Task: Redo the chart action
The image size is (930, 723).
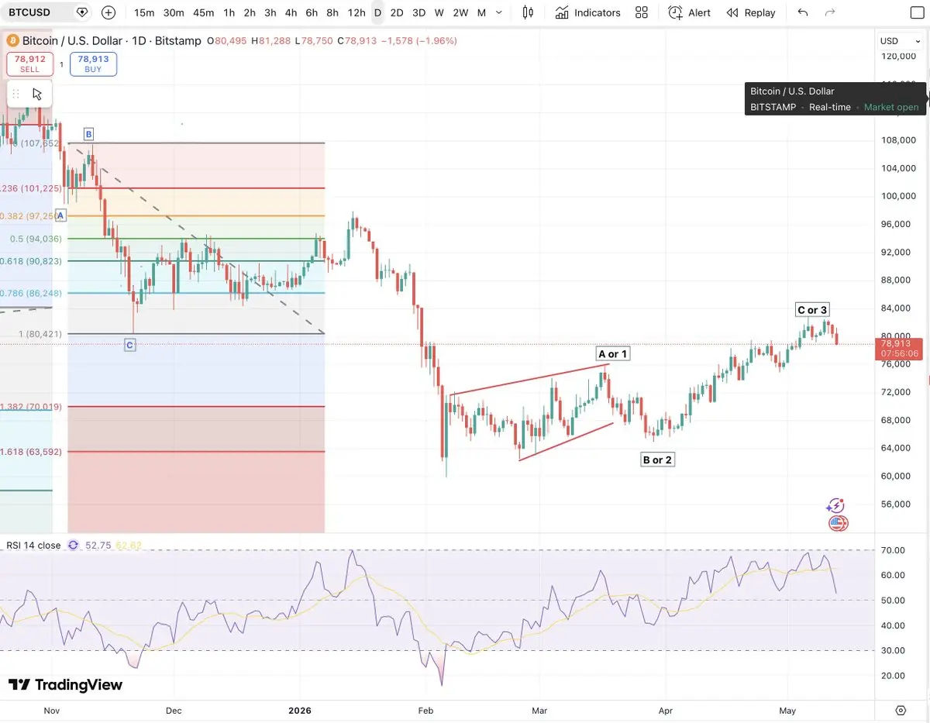Action: (830, 12)
